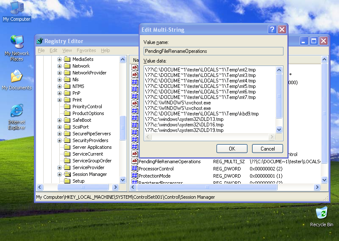Click the help question mark in Edit Multi-String
Viewport: 339px width, 241px height.
(272, 29)
